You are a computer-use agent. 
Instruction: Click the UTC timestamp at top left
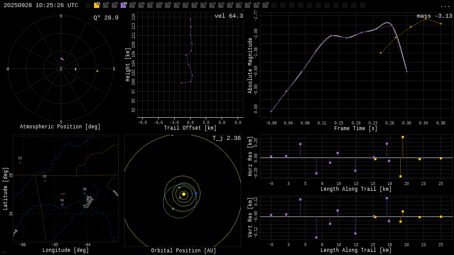click(x=41, y=5)
